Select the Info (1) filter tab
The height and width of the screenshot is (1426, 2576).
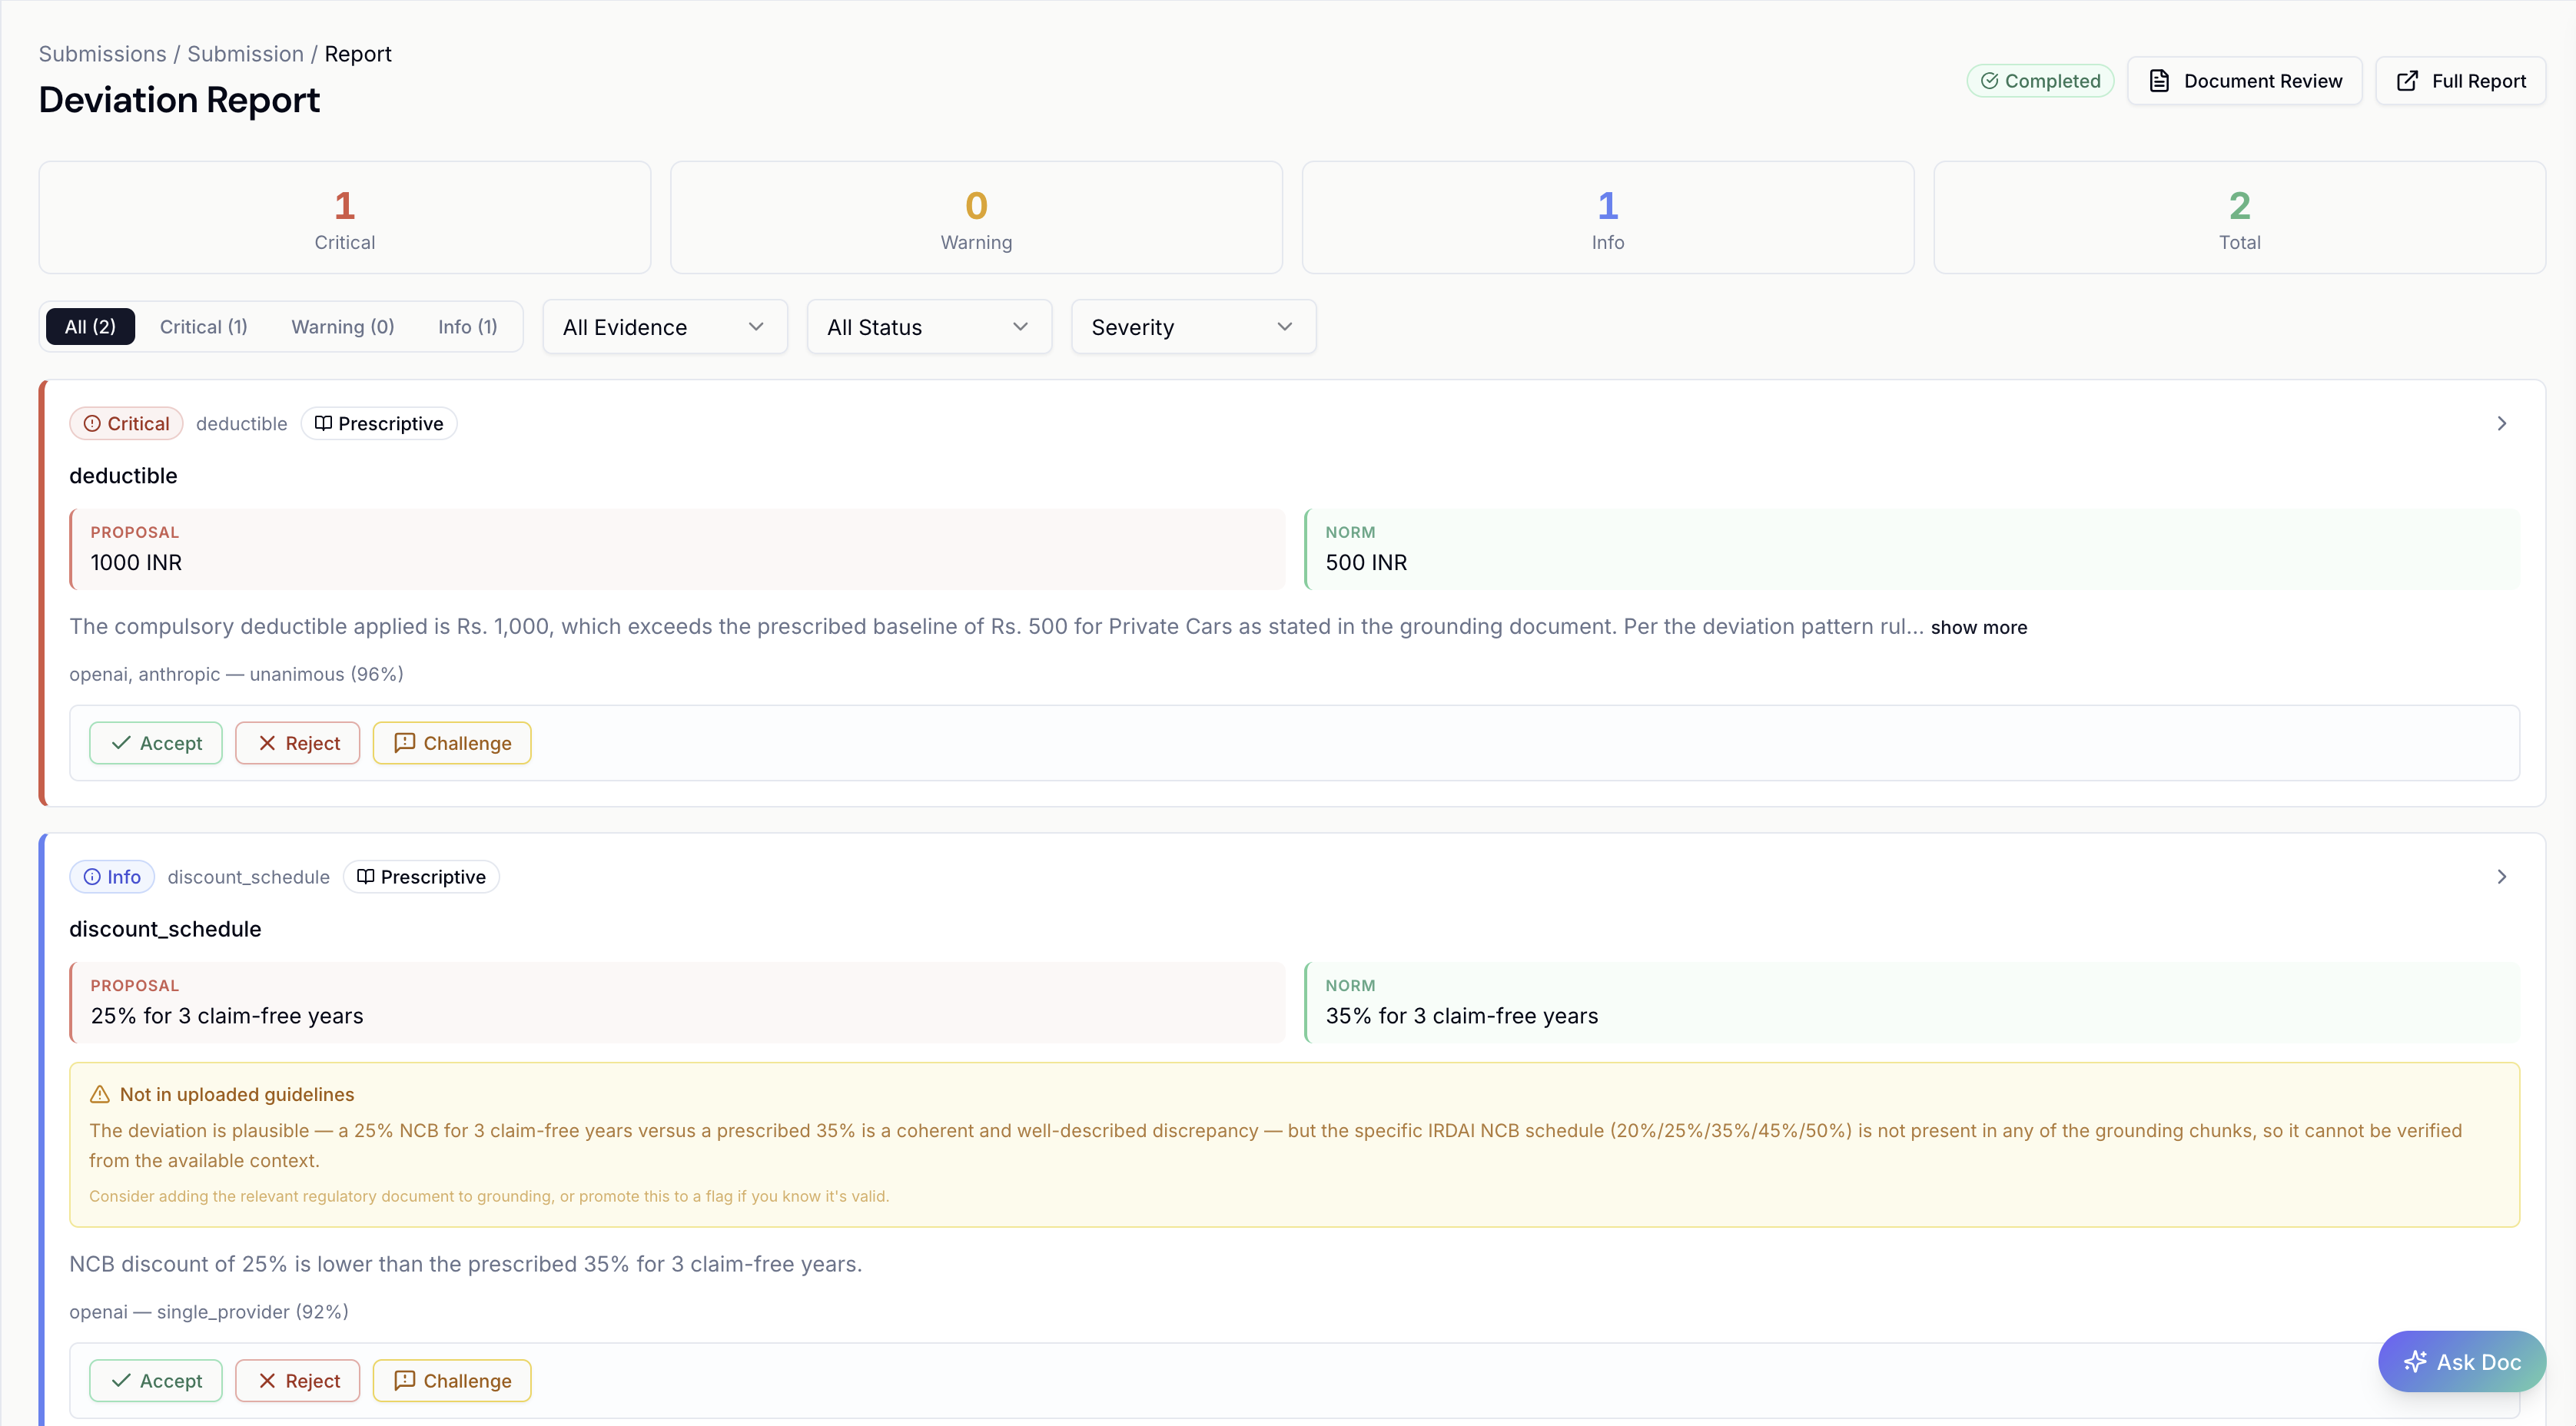(x=467, y=327)
